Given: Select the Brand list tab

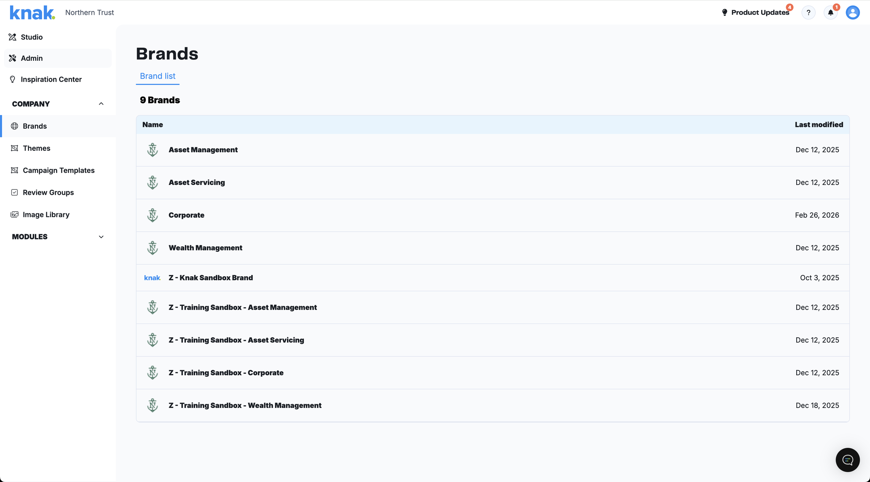Looking at the screenshot, I should [x=158, y=76].
